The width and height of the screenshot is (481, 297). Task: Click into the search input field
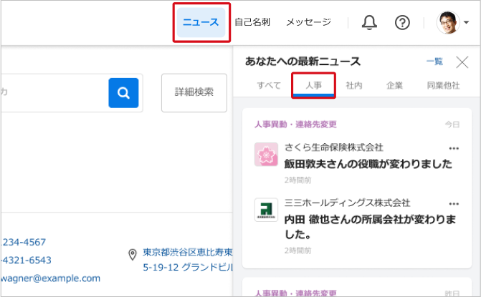tap(54, 93)
